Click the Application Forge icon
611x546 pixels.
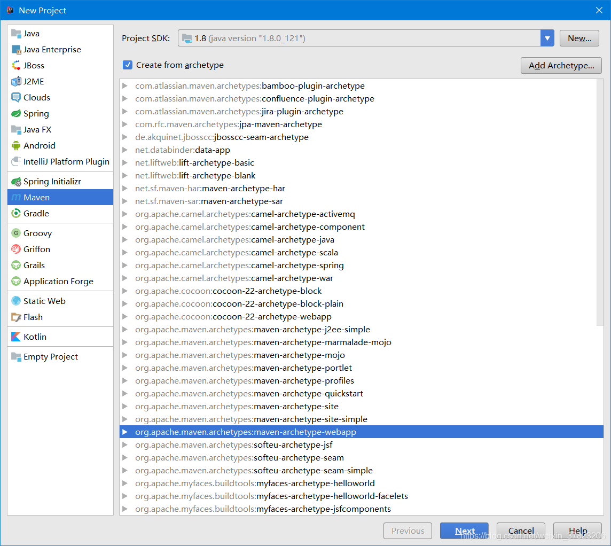click(x=16, y=282)
